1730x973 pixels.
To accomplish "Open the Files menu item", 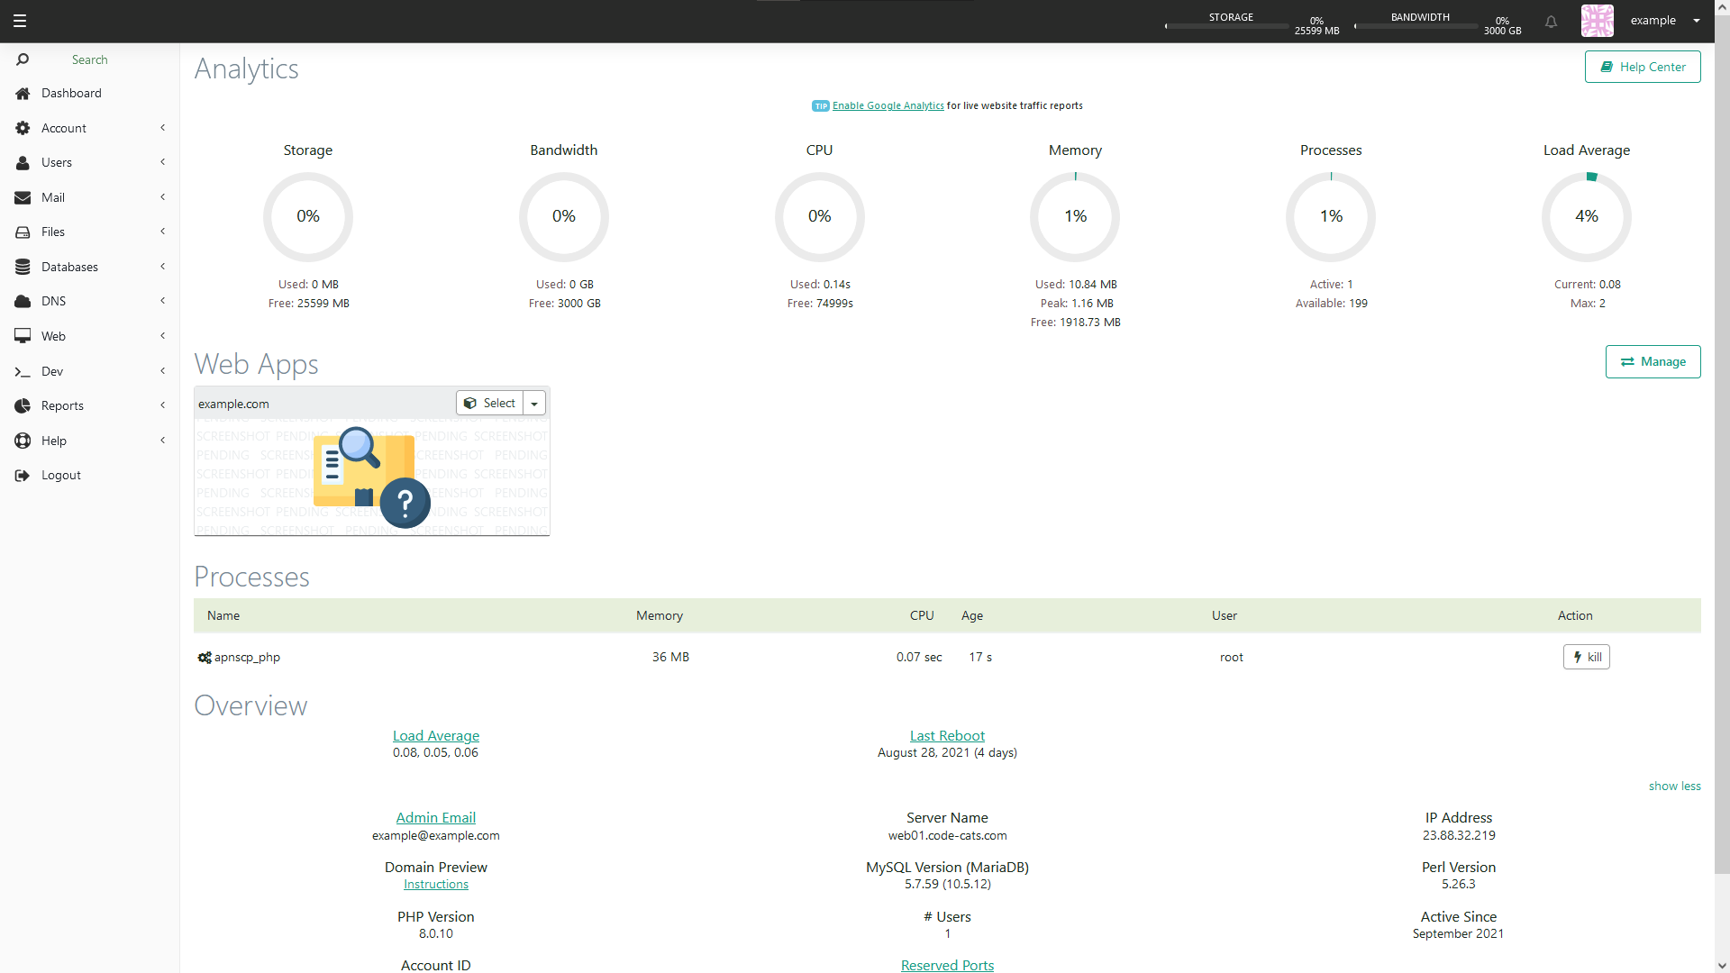I will [x=90, y=232].
